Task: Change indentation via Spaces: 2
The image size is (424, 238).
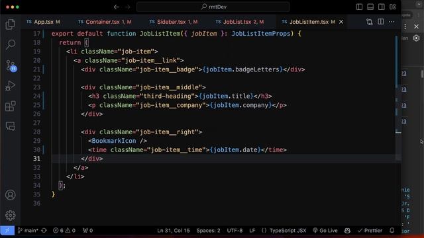Action: tap(208, 231)
